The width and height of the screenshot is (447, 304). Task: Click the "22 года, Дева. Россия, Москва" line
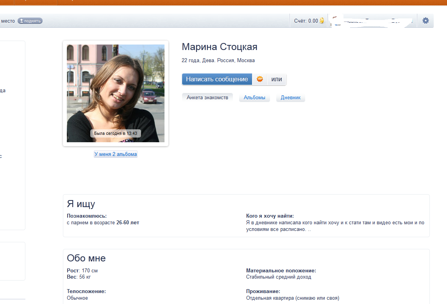218,61
